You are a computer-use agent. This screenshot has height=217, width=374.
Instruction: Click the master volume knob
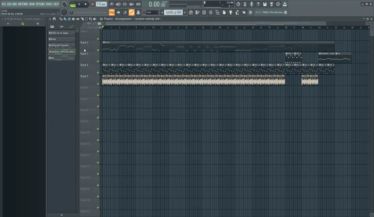(64, 4)
